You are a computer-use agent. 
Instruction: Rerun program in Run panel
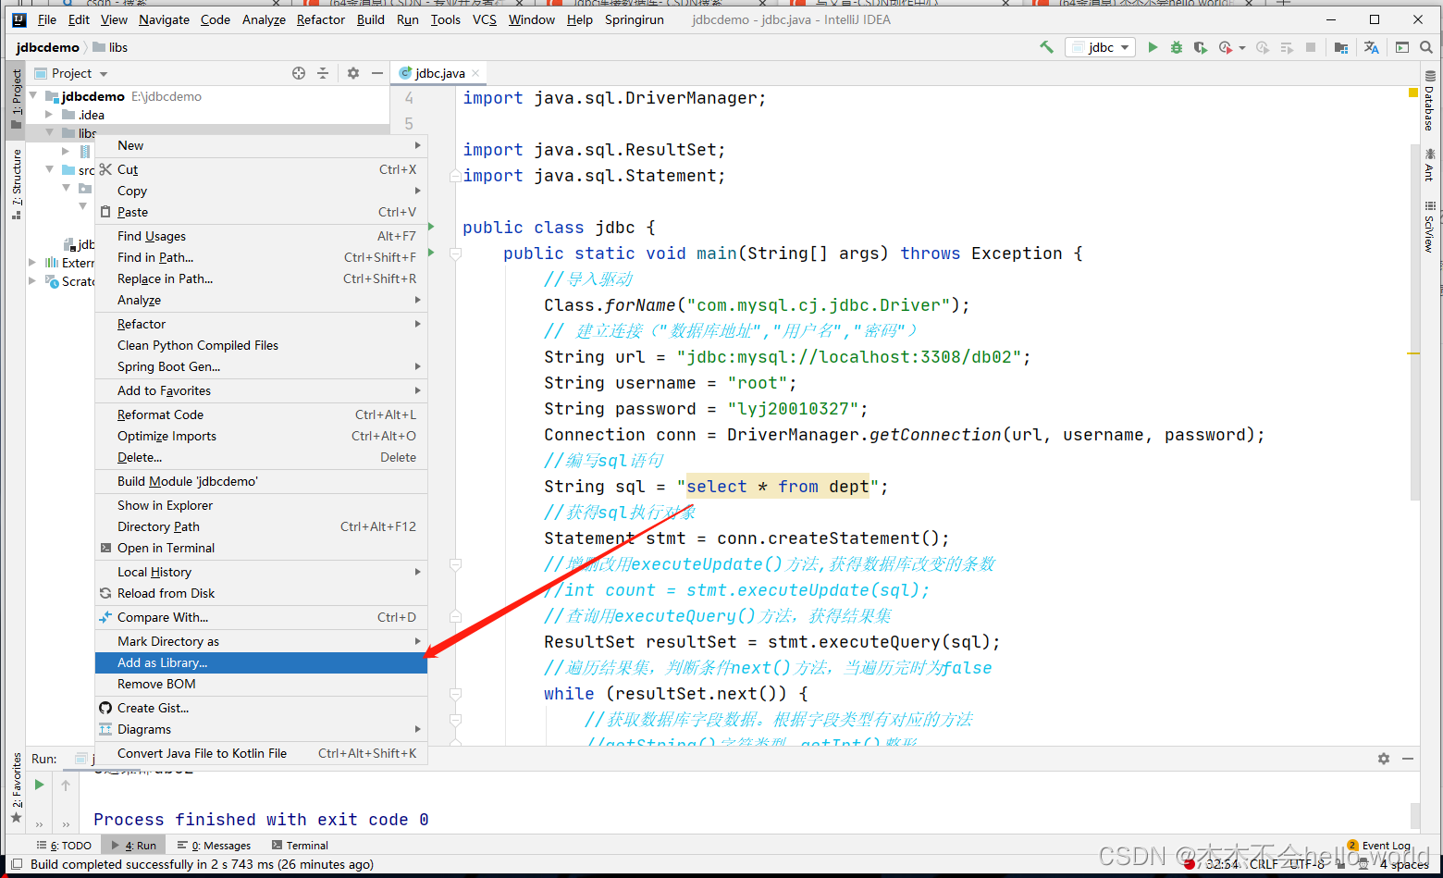tap(39, 785)
